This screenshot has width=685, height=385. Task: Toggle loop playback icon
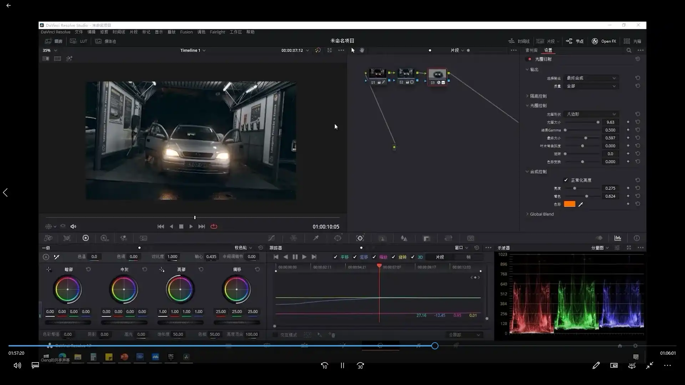[214, 226]
